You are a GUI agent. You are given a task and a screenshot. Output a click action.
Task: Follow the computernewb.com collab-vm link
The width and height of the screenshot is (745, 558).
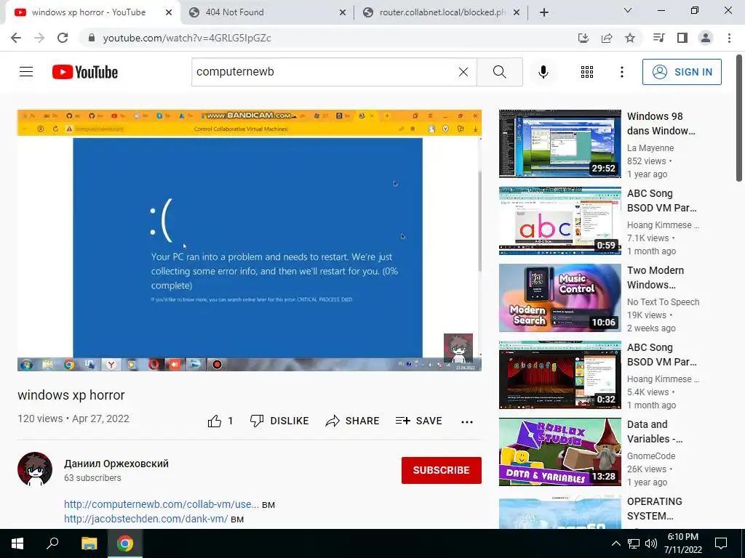[x=162, y=504]
